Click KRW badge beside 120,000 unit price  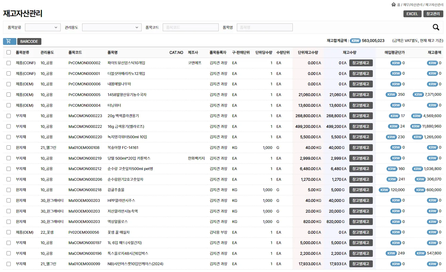tap(384, 190)
